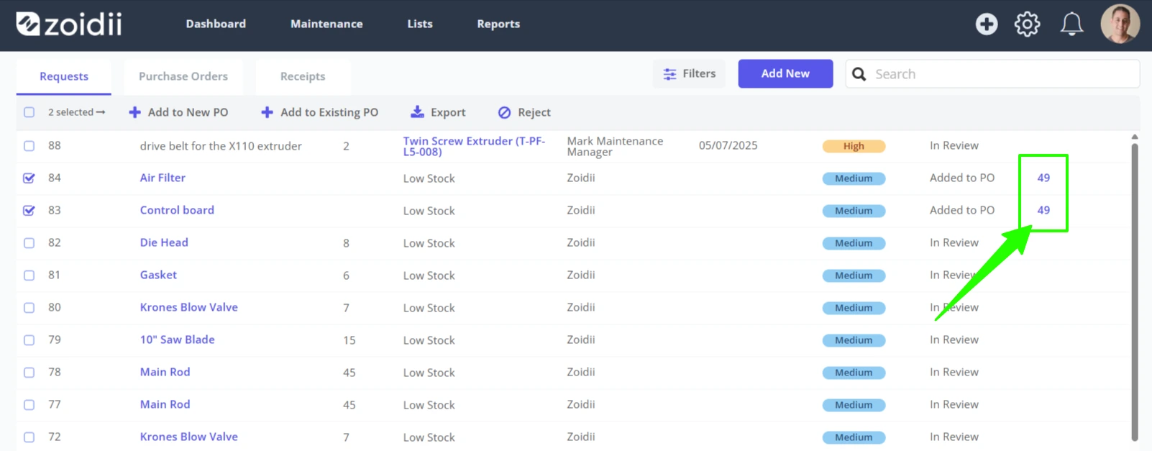
Task: Click into the Search field
Action: tap(992, 74)
